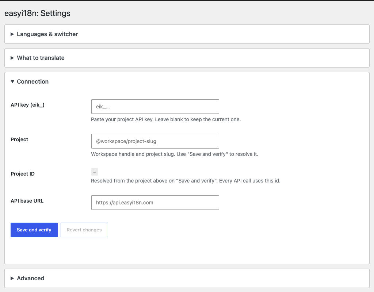Click the Save and verify button

[x=34, y=230]
